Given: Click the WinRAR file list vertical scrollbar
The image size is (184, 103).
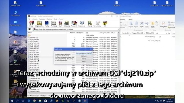Looking at the screenshot, I should (x=118, y=62).
